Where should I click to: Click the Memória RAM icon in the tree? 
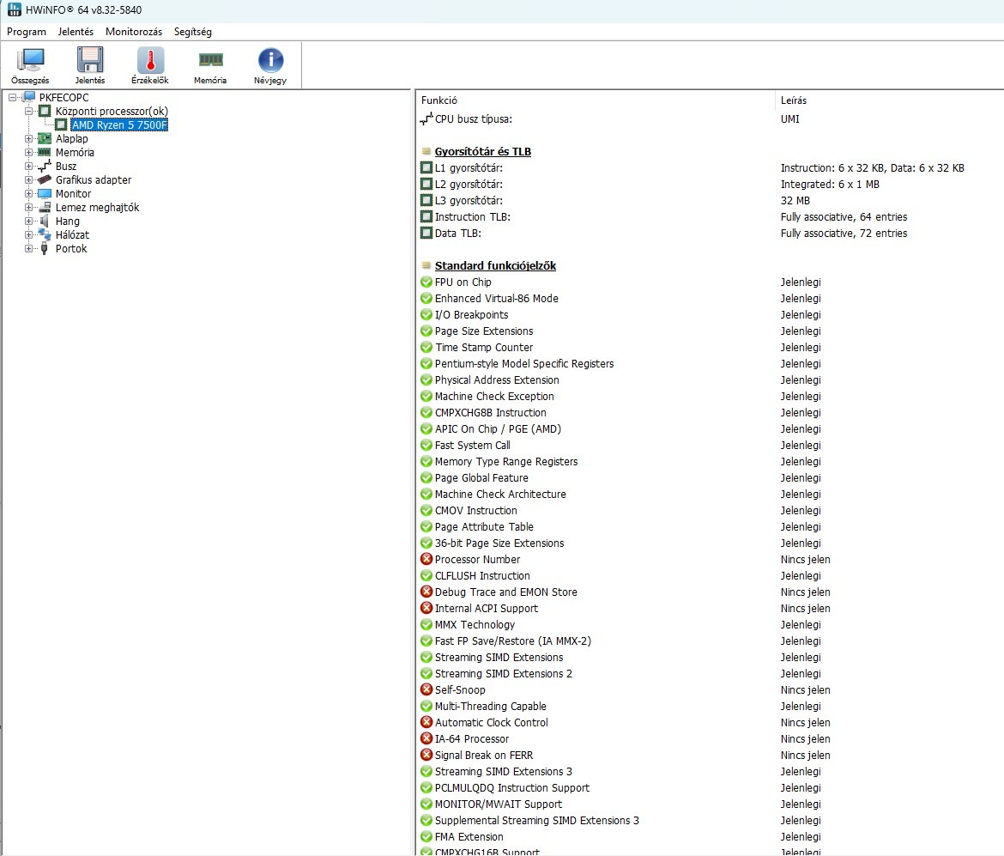[44, 153]
